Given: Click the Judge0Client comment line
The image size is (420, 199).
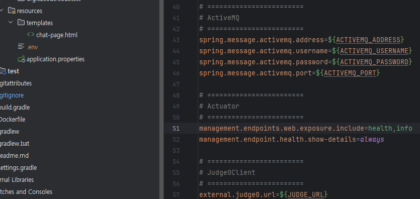Looking at the screenshot, I should (227, 172).
